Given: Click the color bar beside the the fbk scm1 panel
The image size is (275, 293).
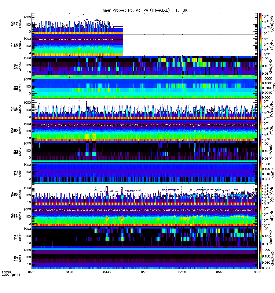Looking at the screenshot, I should 260,259.
